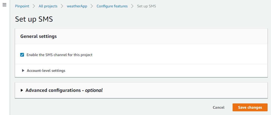271x115 pixels.
Task: Click the 'Enable the SMS channel' label text
Action: [59, 55]
